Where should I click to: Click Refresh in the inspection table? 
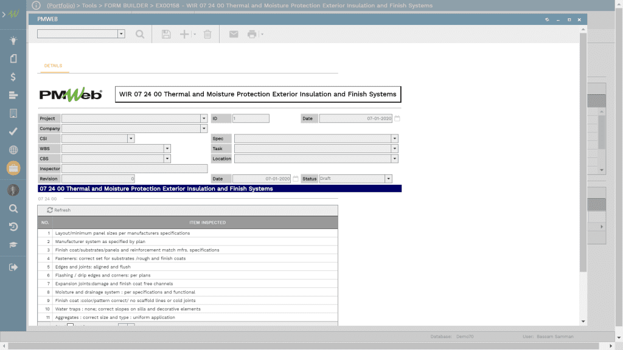click(x=58, y=210)
